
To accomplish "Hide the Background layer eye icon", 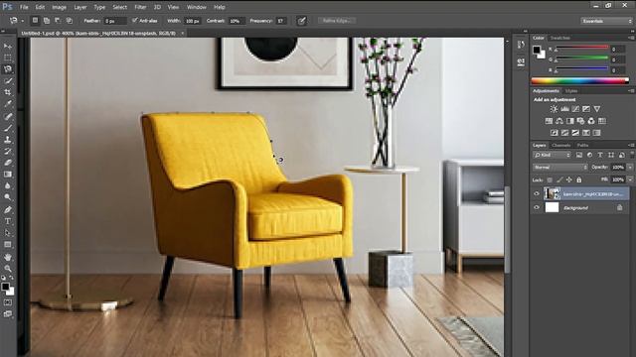I will tap(537, 207).
